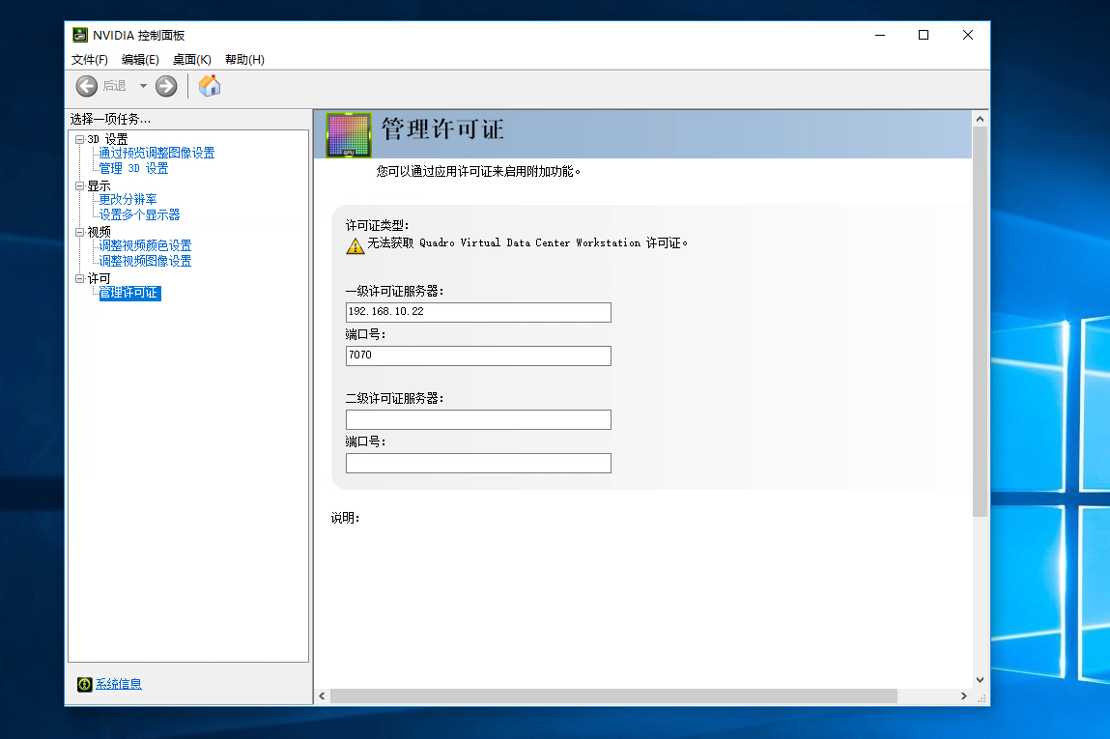Click the Forward arrow toolbar button
Screen dimensions: 1110x739
(166, 86)
